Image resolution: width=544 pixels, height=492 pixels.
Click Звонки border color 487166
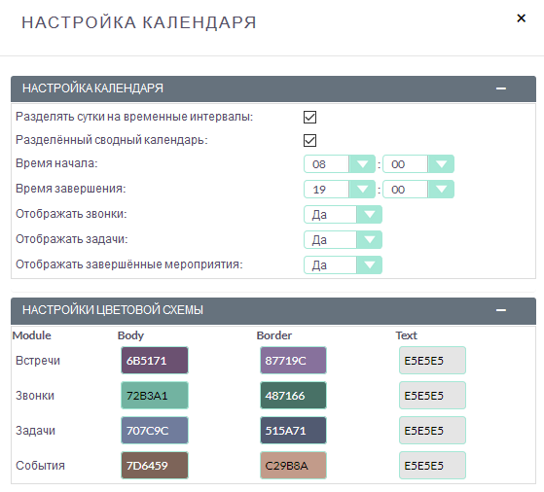(x=293, y=396)
